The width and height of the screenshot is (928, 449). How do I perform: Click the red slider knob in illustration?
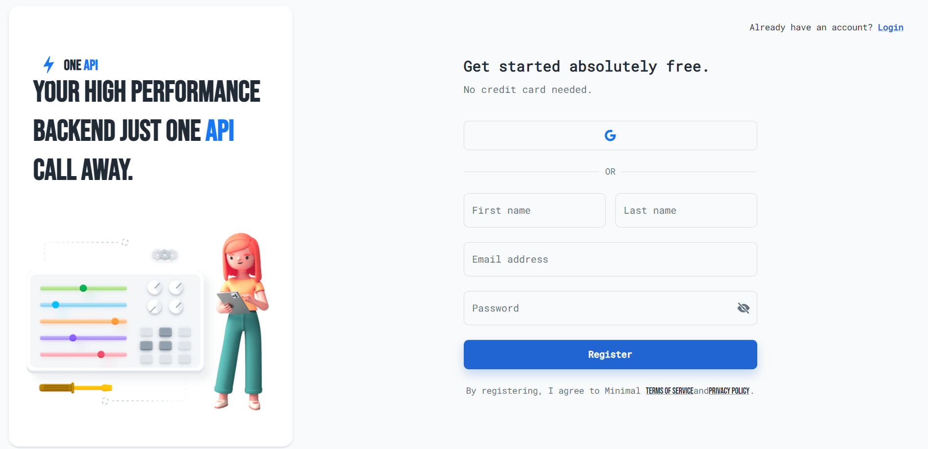101,354
